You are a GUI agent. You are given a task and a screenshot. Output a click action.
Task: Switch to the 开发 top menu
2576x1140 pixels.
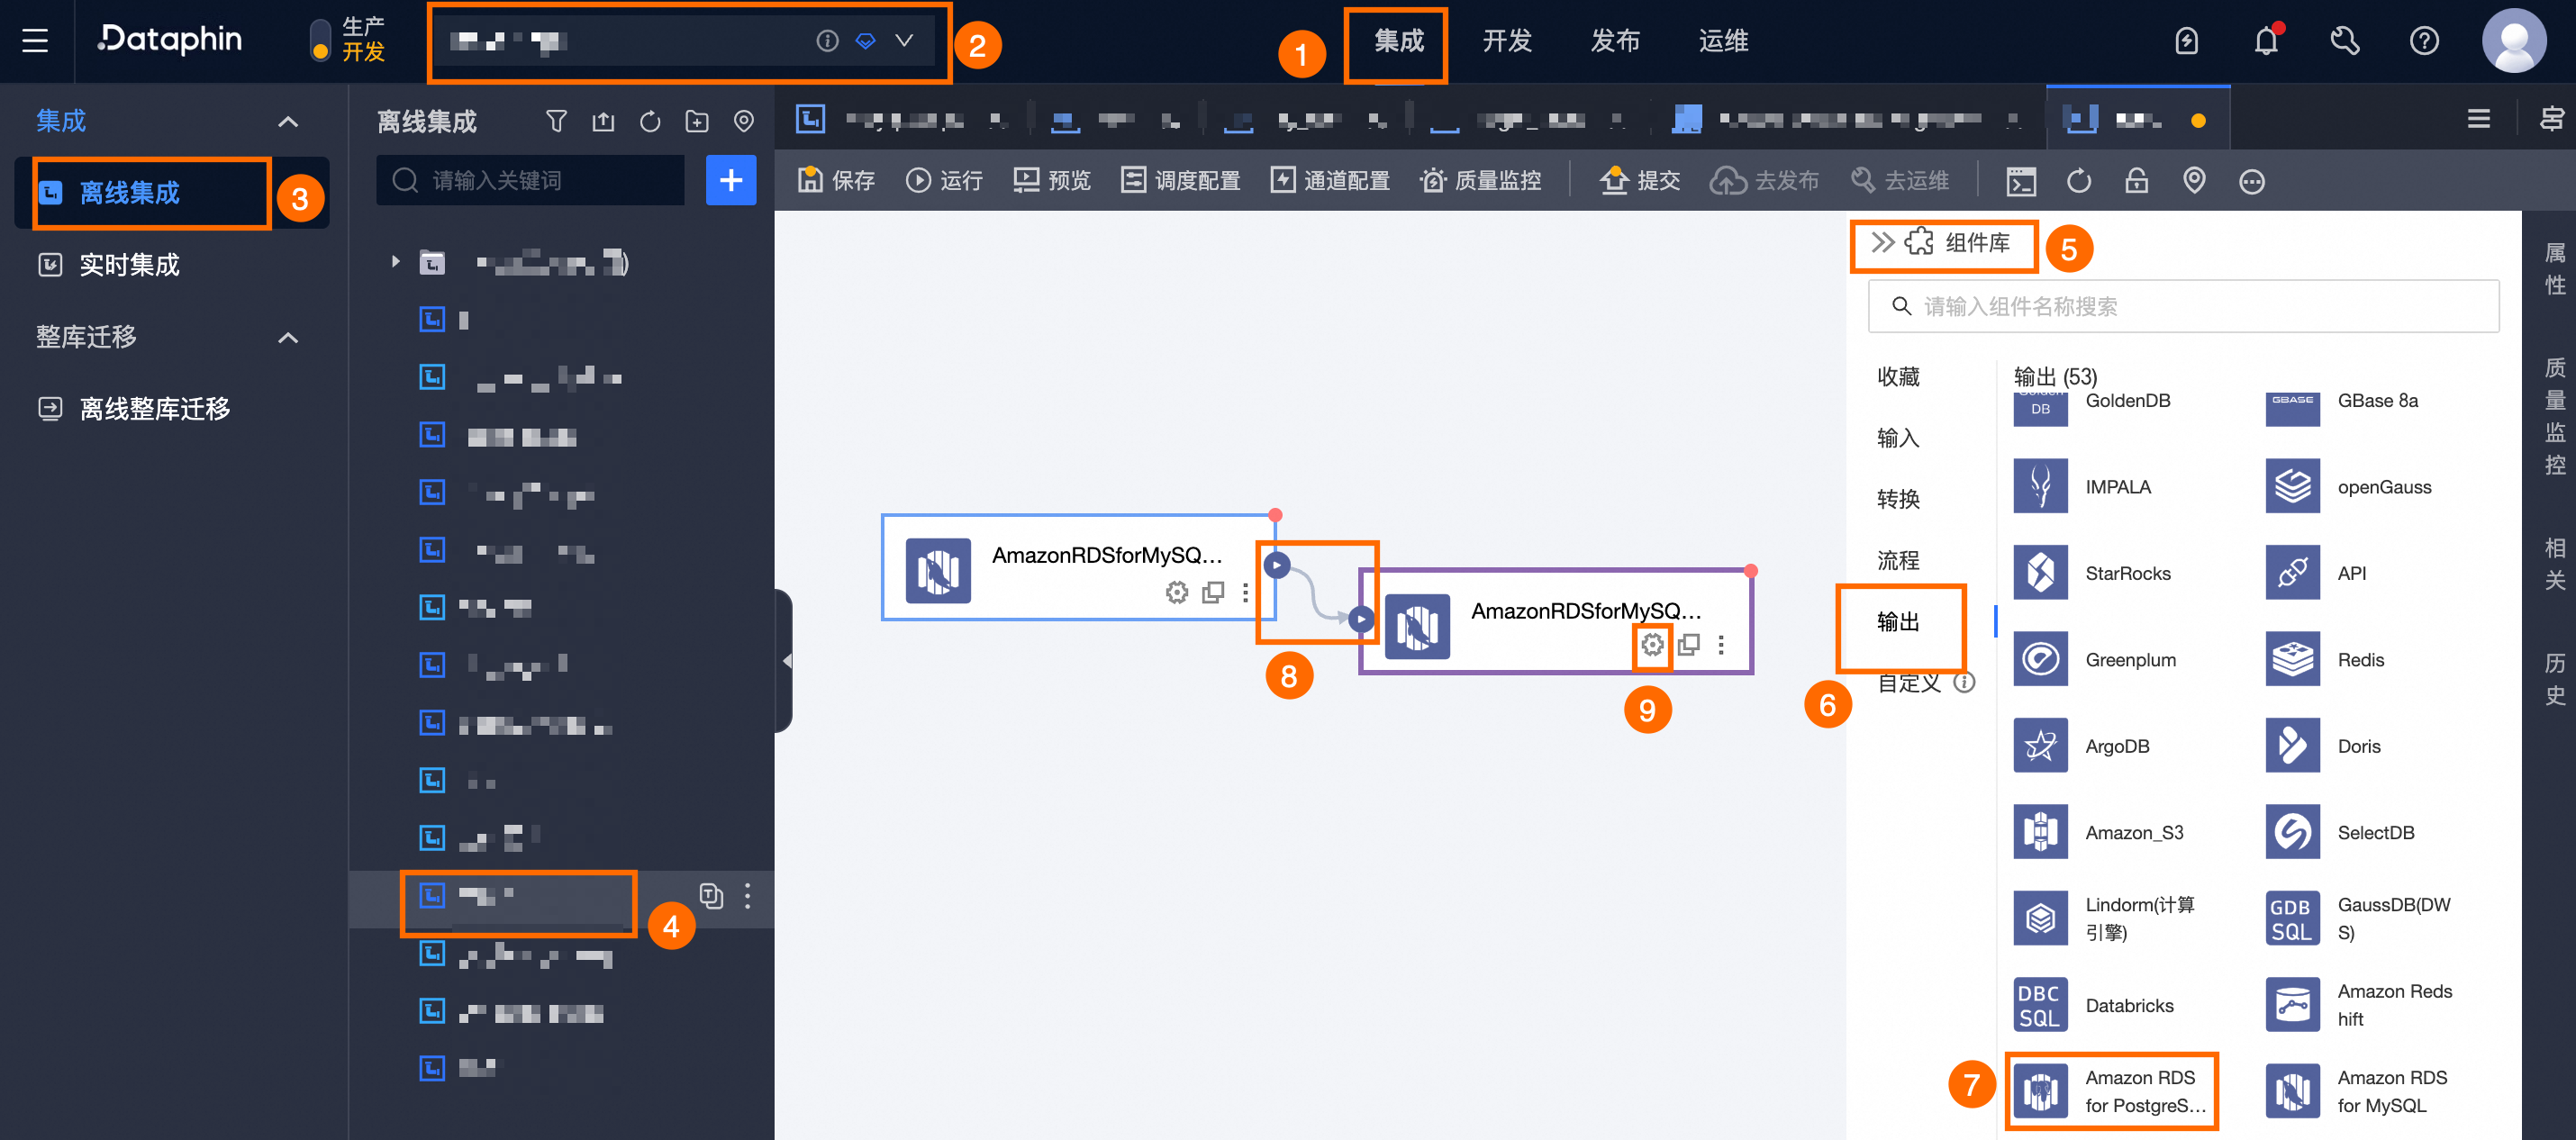click(1507, 41)
